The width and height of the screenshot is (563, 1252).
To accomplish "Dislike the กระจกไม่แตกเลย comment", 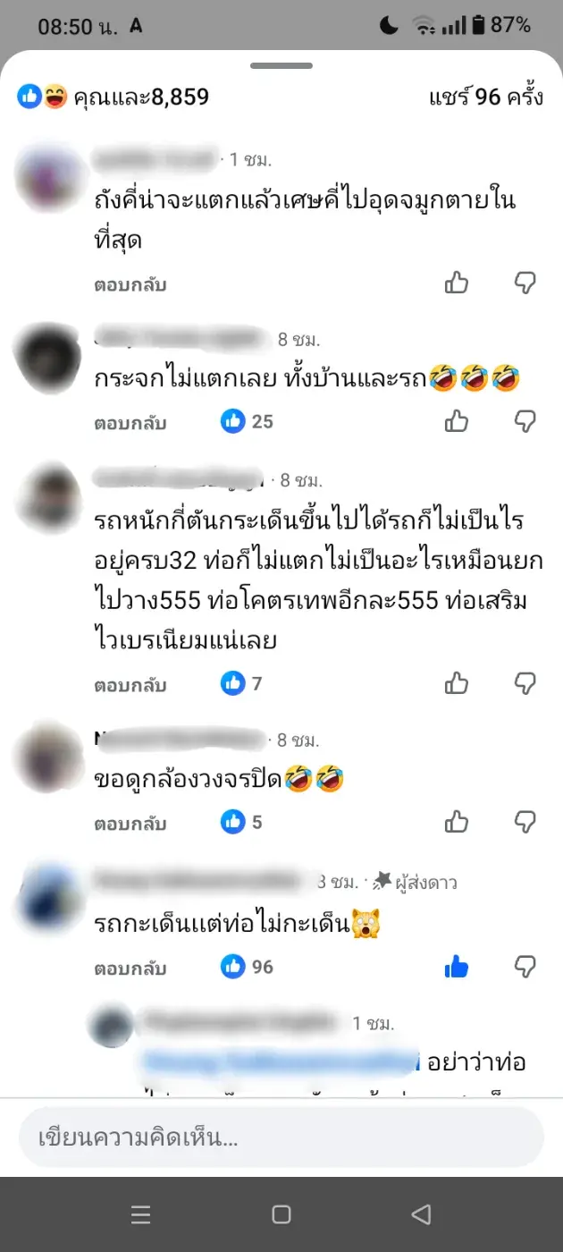I will [x=525, y=421].
